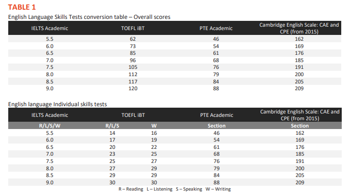349x194 pixels.
Task: Click the TABLE 1 heading
Action: 22,7
